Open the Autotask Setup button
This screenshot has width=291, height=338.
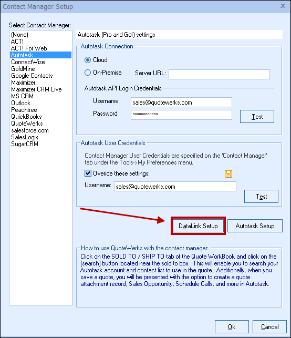(255, 226)
